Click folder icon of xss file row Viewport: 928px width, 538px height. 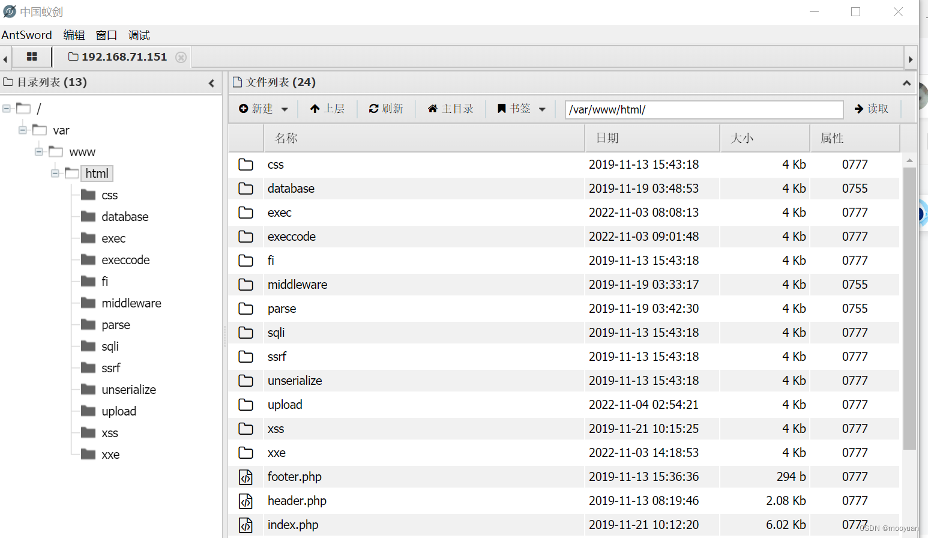point(246,429)
